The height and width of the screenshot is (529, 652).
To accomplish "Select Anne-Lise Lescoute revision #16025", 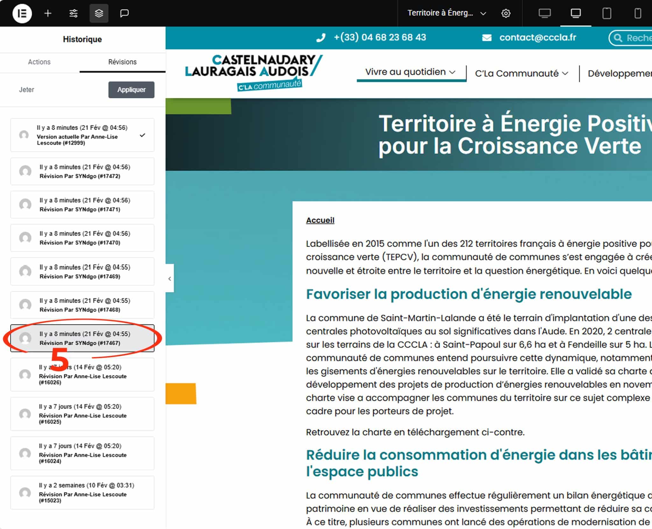I will coord(82,414).
